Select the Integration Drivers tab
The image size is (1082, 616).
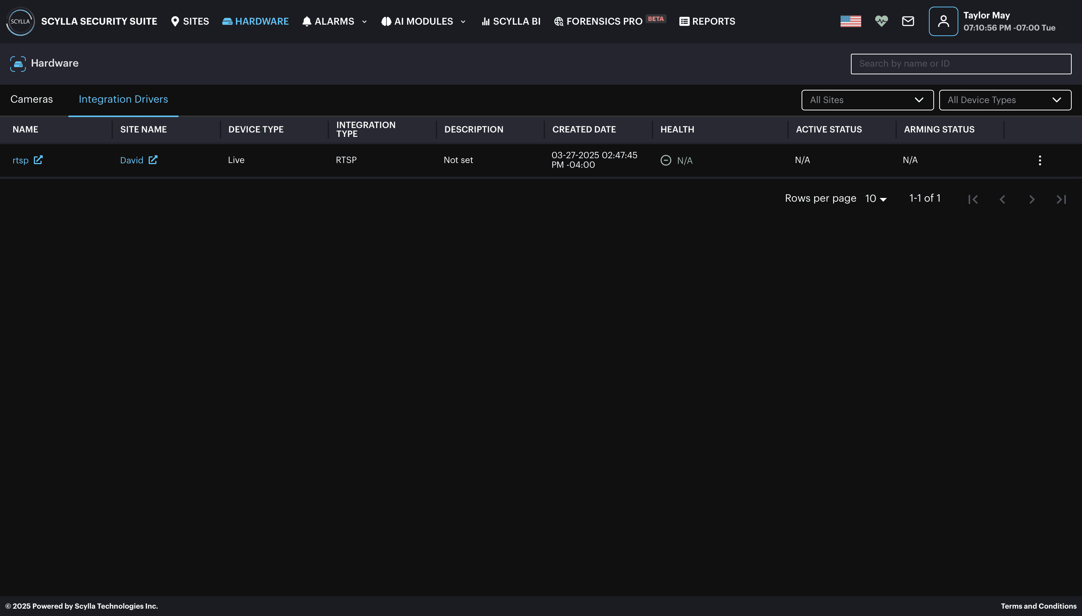(x=123, y=99)
